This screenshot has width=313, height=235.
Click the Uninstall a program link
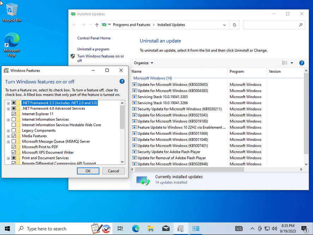click(93, 49)
